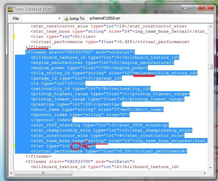218x181 pixels.
Task: Click the Tasev Database Editor app icon
Action: tap(10, 9)
